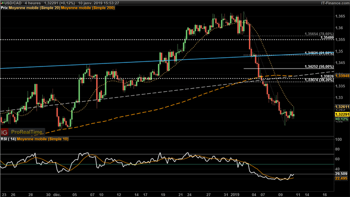Click the green '+0,12%' change tag
Viewport: 350px width, 197px height.
coord(342,119)
